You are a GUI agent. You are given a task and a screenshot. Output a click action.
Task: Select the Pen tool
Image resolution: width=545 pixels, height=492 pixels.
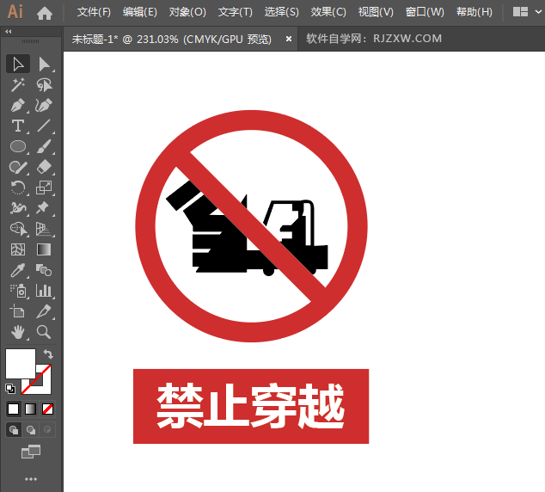click(18, 105)
